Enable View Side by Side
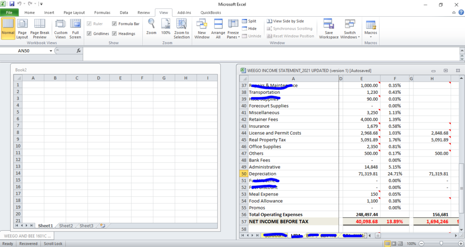Screen dimensions: 465x247 [286, 21]
